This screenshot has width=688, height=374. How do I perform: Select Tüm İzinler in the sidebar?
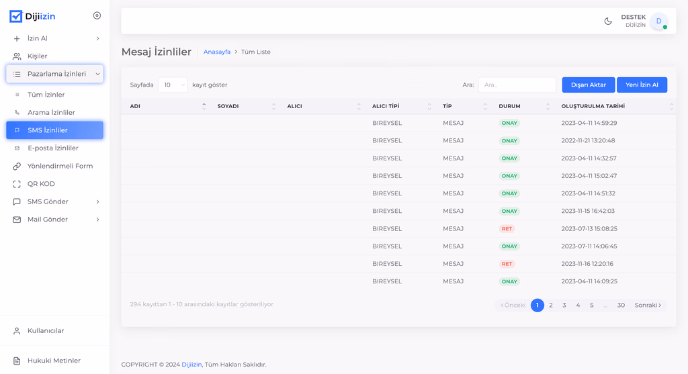[46, 95]
